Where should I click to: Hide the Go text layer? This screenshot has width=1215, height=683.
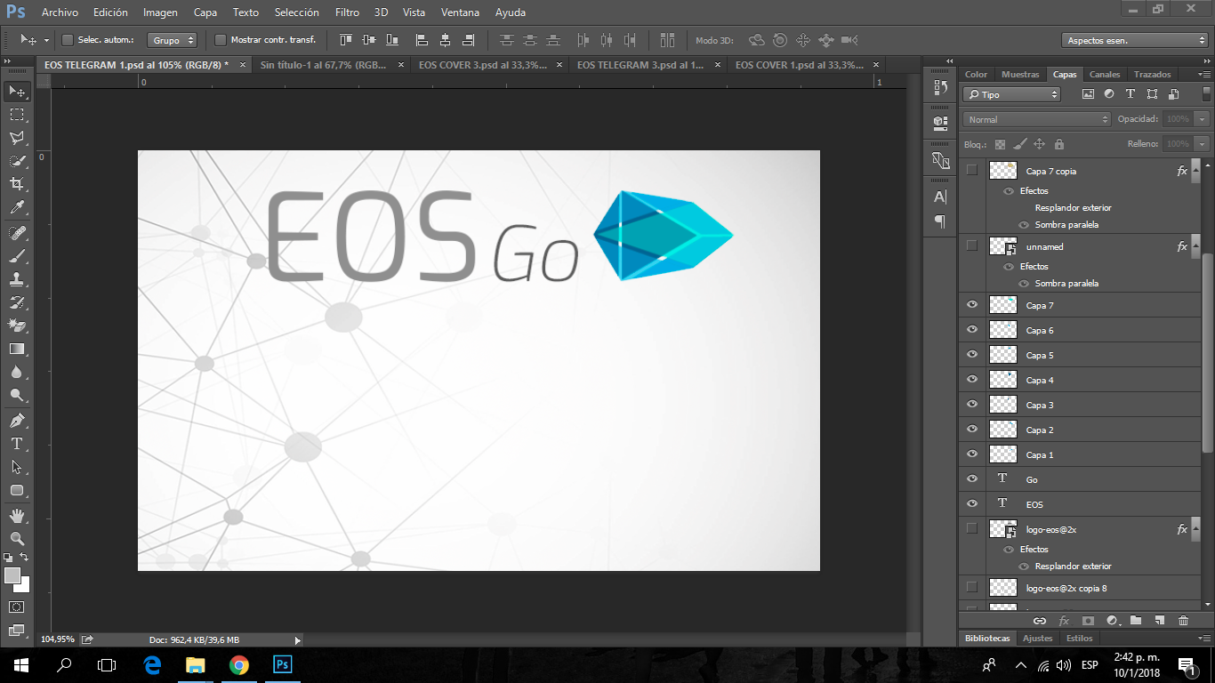972,479
